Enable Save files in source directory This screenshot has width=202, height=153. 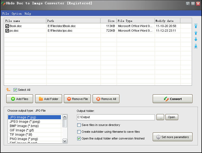click(x=79, y=125)
